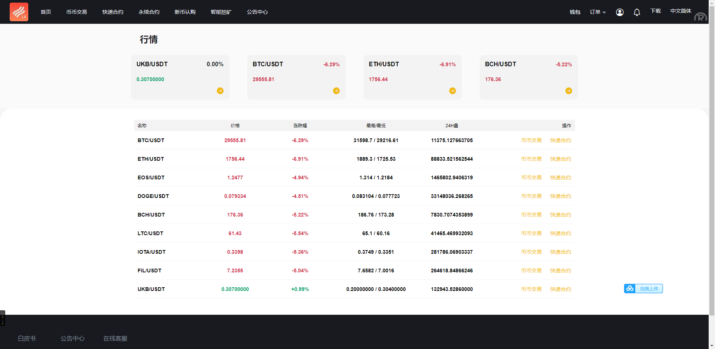
Task: Click 币币交易 link in the BTC/USDT row
Action: click(x=531, y=140)
